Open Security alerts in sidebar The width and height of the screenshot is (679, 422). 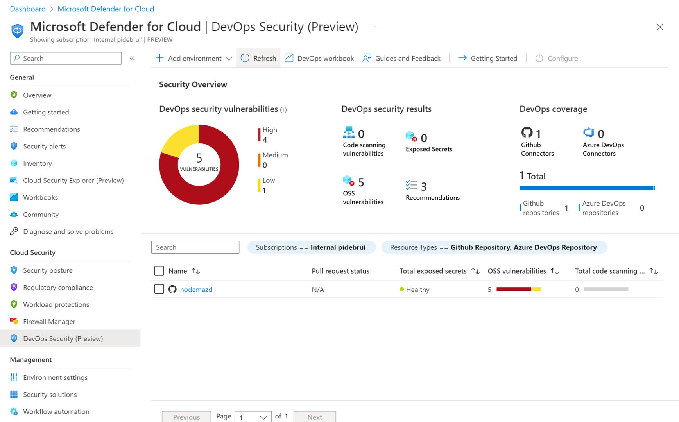coord(44,146)
